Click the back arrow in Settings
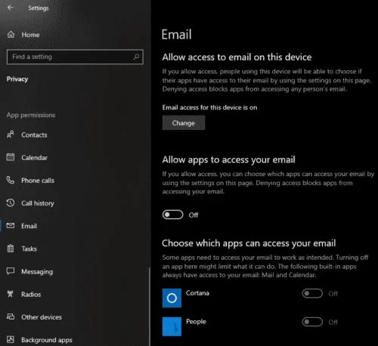The height and width of the screenshot is (346, 378). tap(11, 8)
